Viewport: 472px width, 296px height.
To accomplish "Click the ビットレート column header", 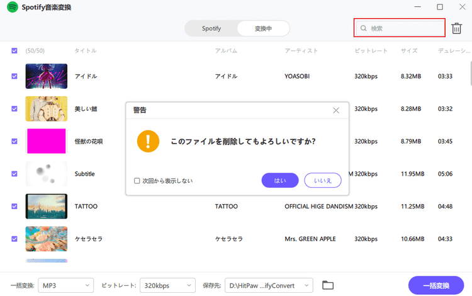I will point(371,50).
